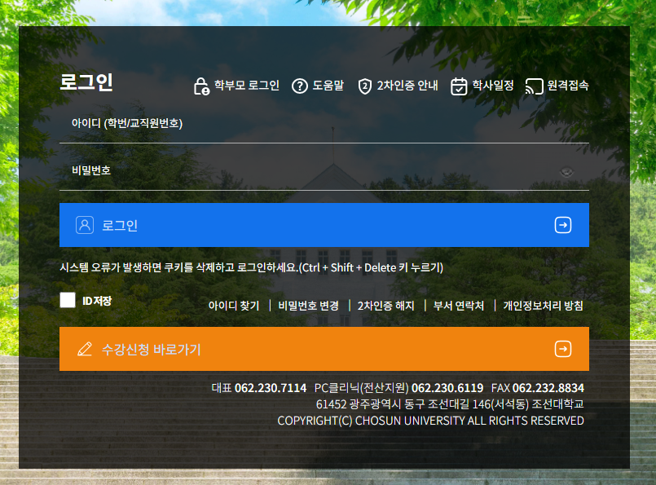Open the 부서 연락처 link
The image size is (656, 485).
tap(459, 306)
